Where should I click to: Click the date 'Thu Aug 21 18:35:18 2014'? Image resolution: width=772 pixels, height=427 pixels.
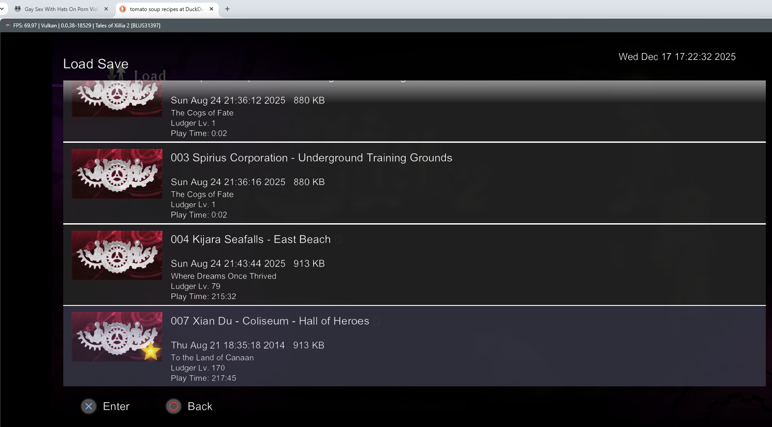click(x=228, y=345)
